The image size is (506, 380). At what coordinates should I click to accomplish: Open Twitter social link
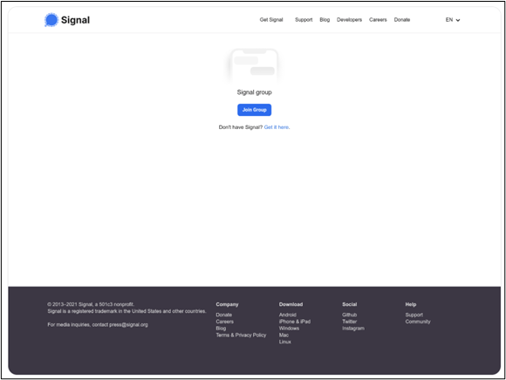pyautogui.click(x=349, y=322)
